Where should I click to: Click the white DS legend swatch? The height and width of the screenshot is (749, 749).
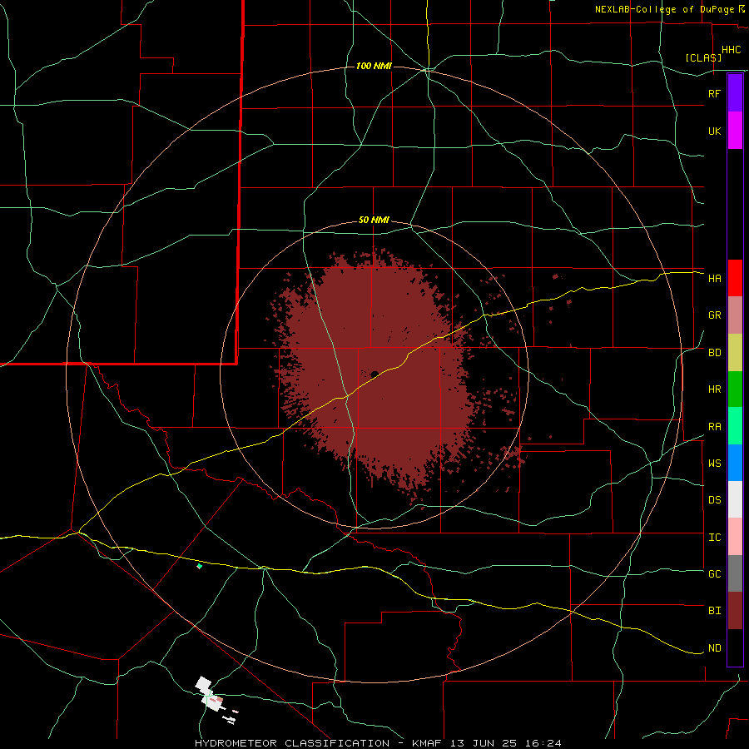tap(735, 499)
